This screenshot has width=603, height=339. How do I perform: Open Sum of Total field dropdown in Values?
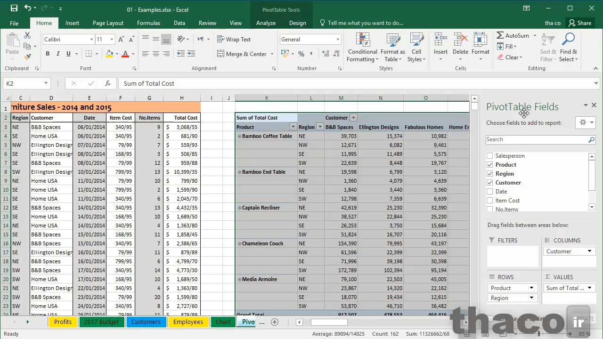(589, 288)
